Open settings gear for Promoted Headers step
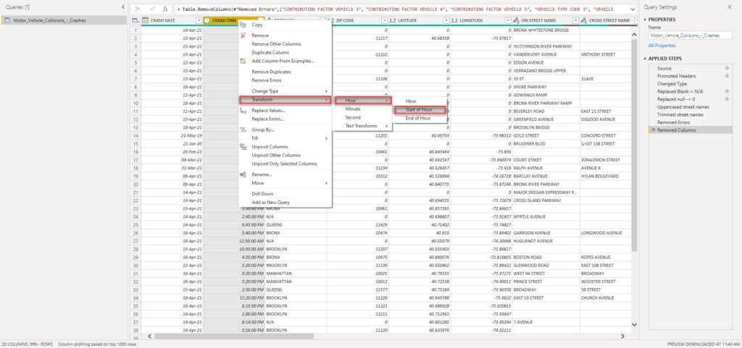Viewport: 742px width, 348px height. click(x=727, y=76)
